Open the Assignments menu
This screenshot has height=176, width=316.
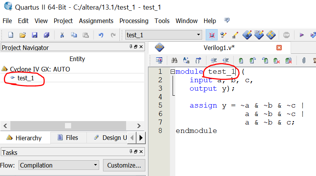click(96, 21)
